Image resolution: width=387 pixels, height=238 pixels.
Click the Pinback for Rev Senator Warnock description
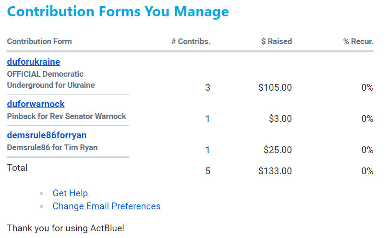(x=66, y=116)
